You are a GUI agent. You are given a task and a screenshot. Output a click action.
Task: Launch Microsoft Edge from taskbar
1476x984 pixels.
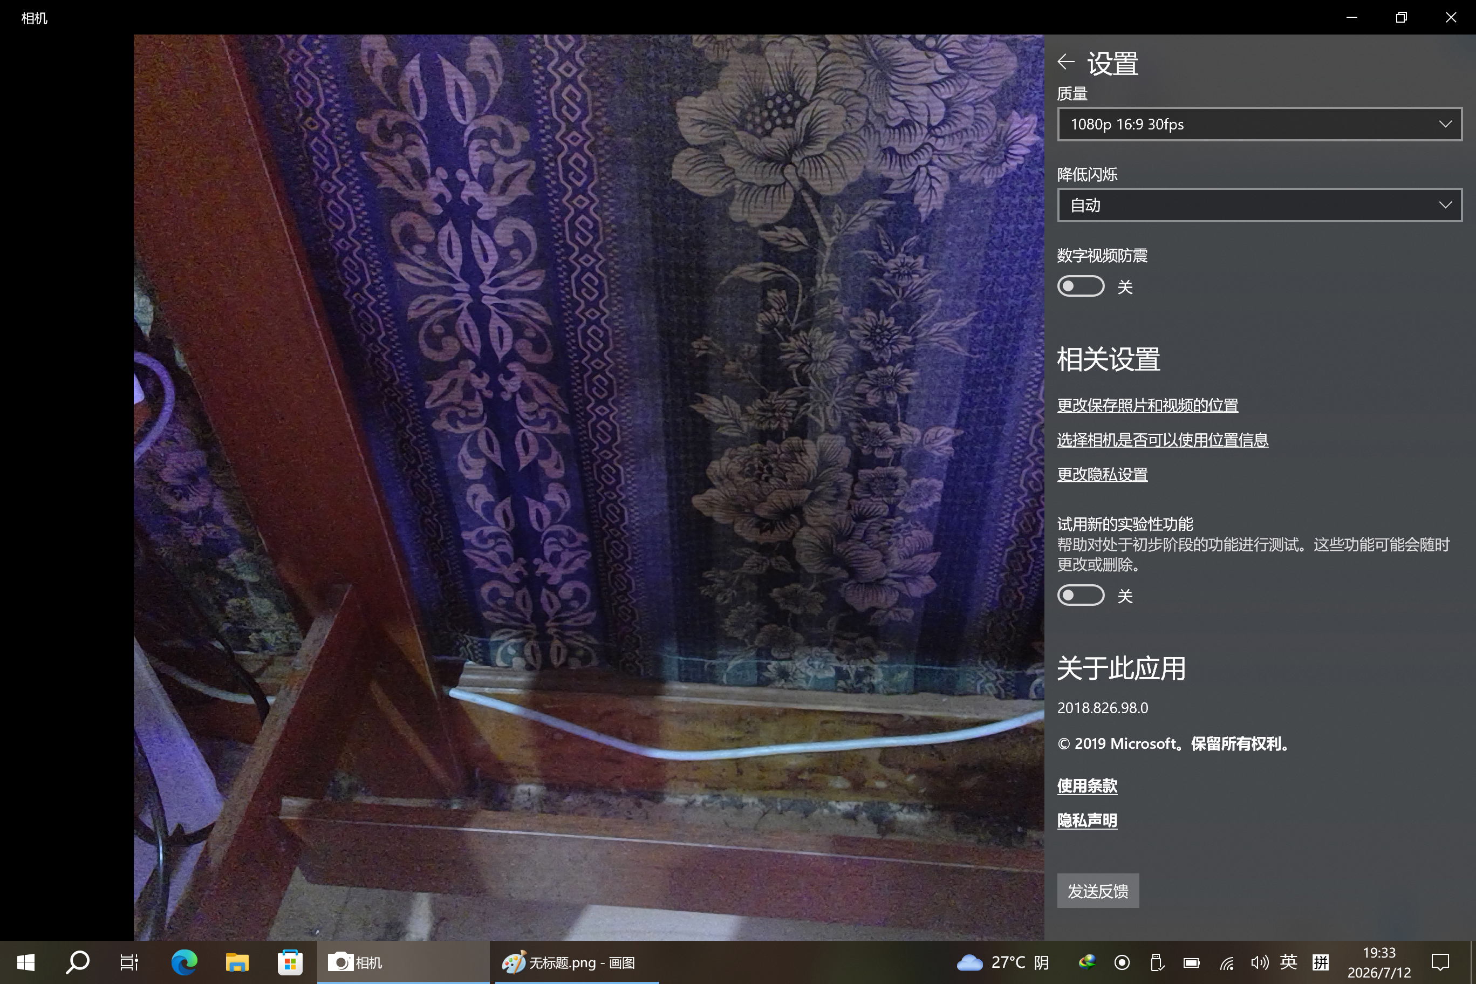pos(184,962)
